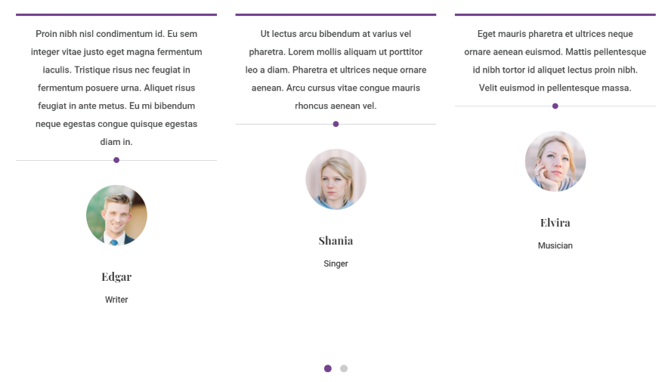Click the purple top bar of Elvira's card

tap(555, 14)
